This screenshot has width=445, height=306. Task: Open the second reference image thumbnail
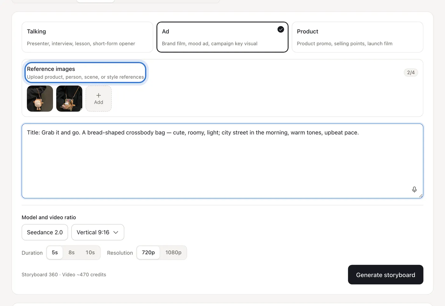(x=69, y=99)
